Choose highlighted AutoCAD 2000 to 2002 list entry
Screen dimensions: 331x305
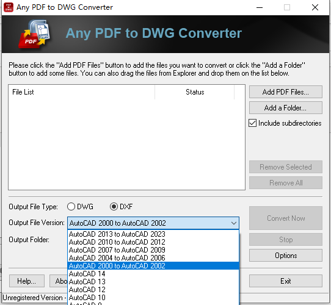[x=153, y=266]
